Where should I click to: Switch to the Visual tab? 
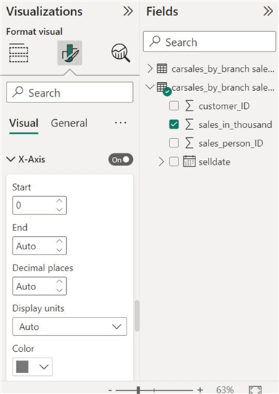click(x=24, y=123)
